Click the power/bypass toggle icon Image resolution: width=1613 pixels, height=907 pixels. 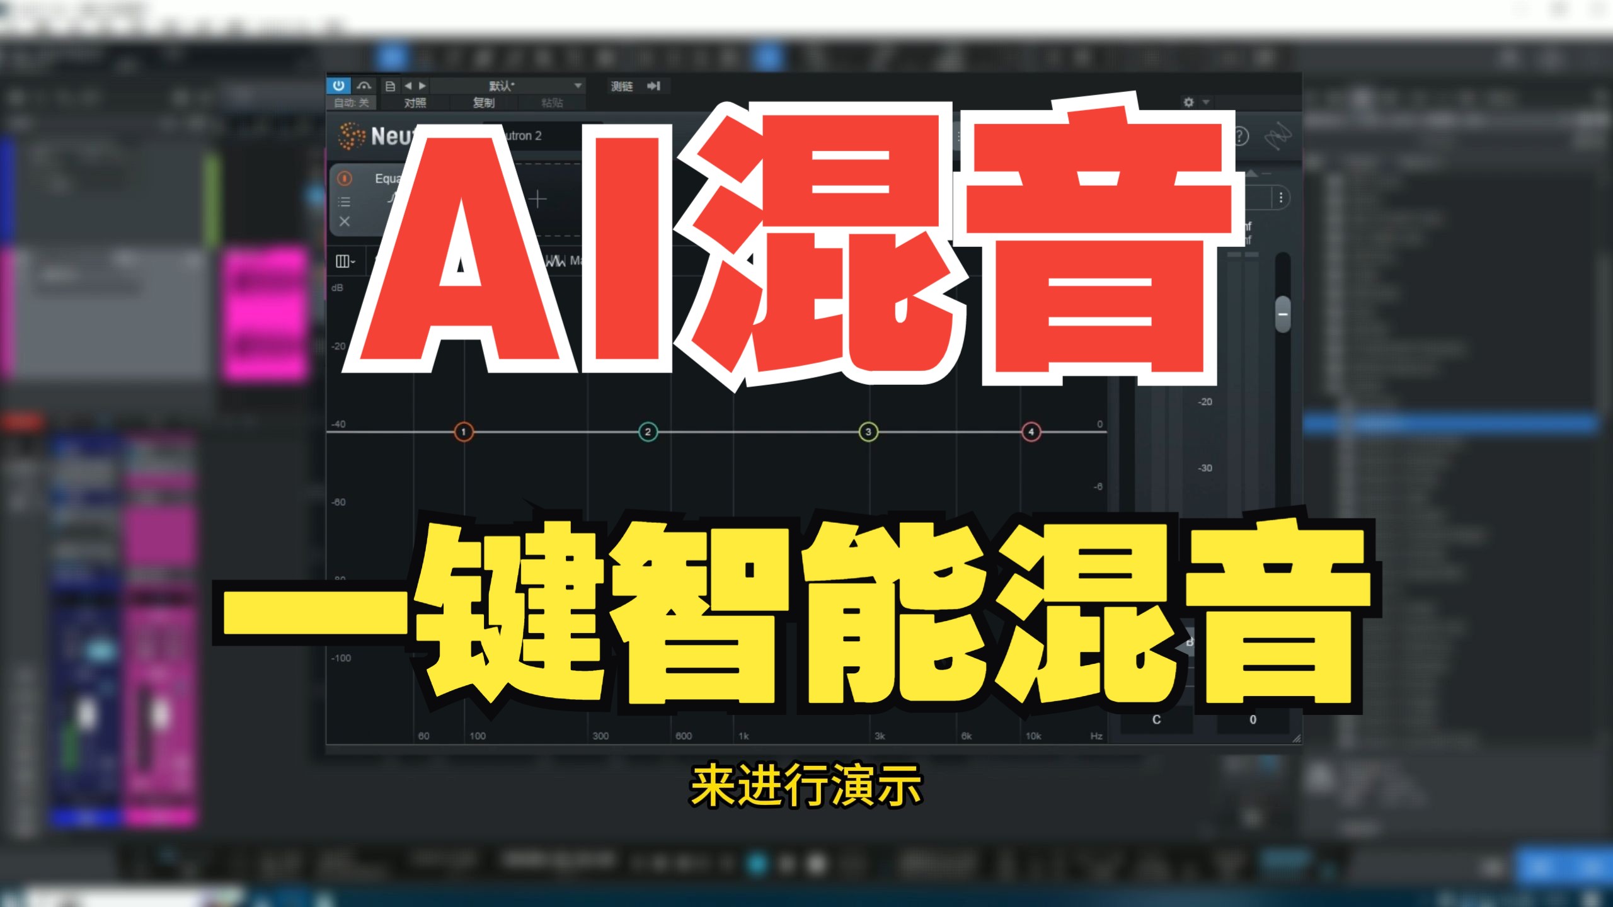[x=338, y=76]
